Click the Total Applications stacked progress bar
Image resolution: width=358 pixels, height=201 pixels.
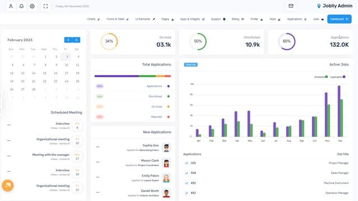(x=133, y=76)
